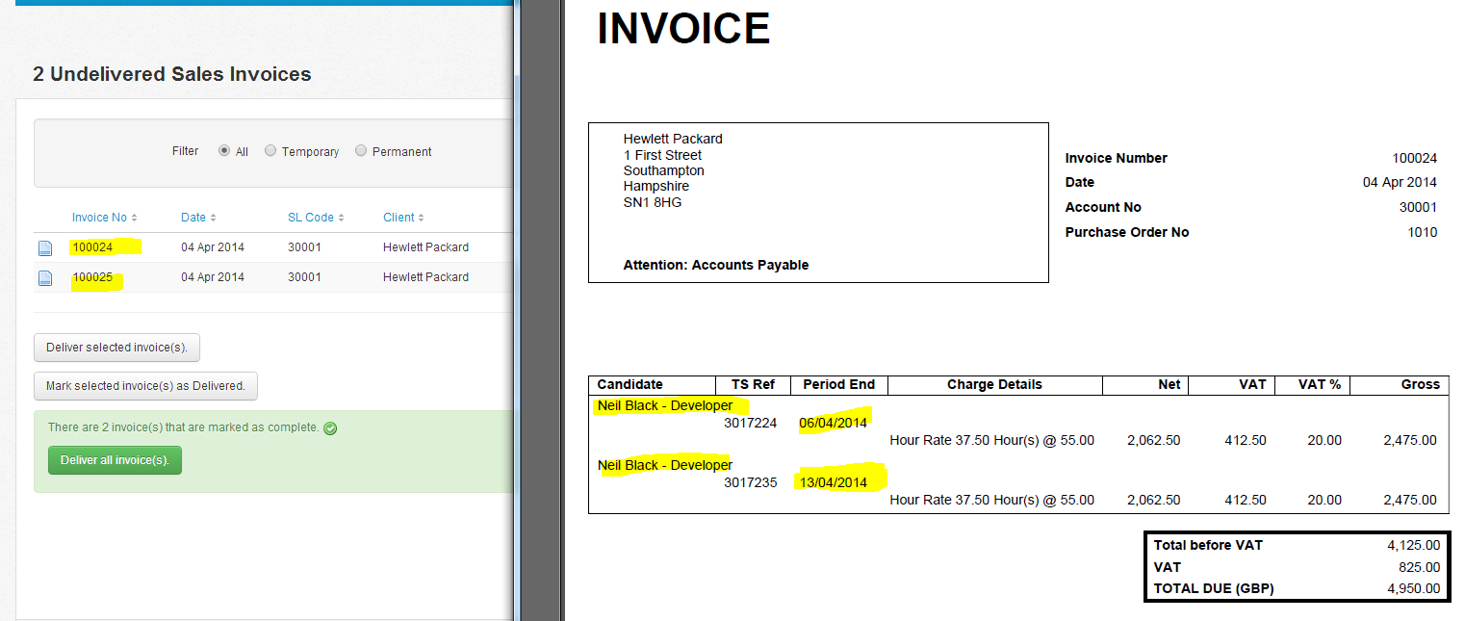Click invoice number 100025 in list

pos(92,277)
